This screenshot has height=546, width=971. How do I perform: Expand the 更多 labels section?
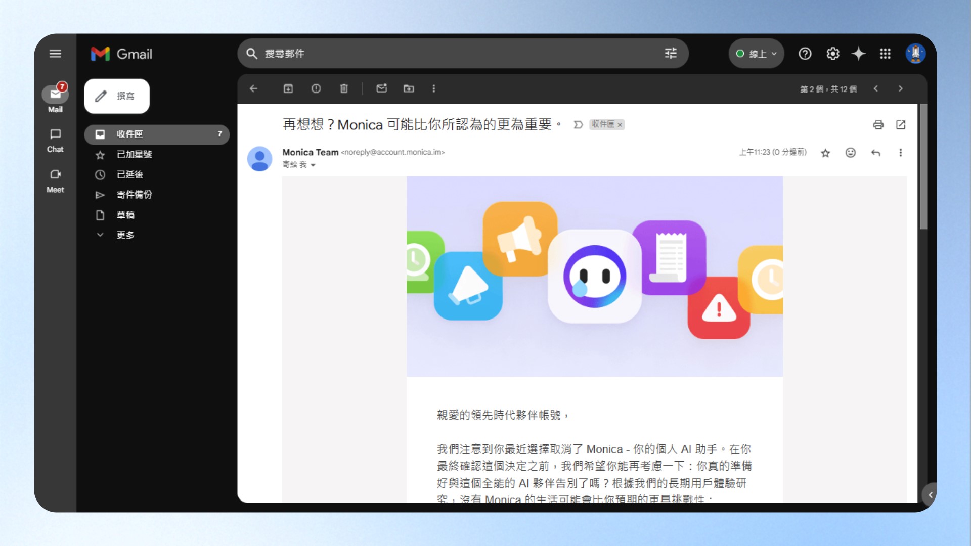(125, 235)
